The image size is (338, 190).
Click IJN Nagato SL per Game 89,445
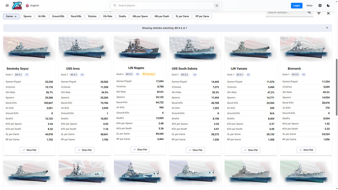(160, 134)
